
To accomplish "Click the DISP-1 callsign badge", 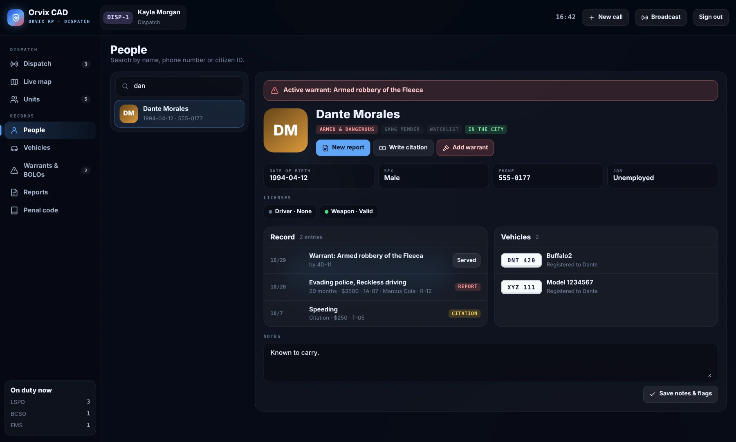I will (x=118, y=18).
